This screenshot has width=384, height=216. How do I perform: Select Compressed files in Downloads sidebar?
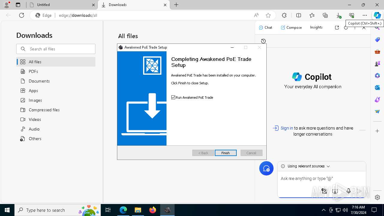coord(56,110)
